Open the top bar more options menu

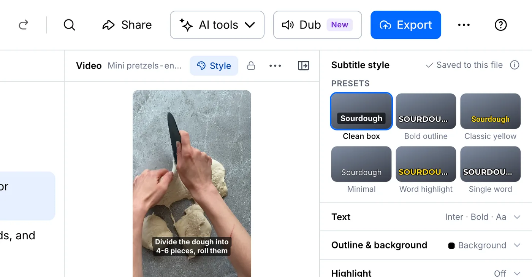coord(464,25)
